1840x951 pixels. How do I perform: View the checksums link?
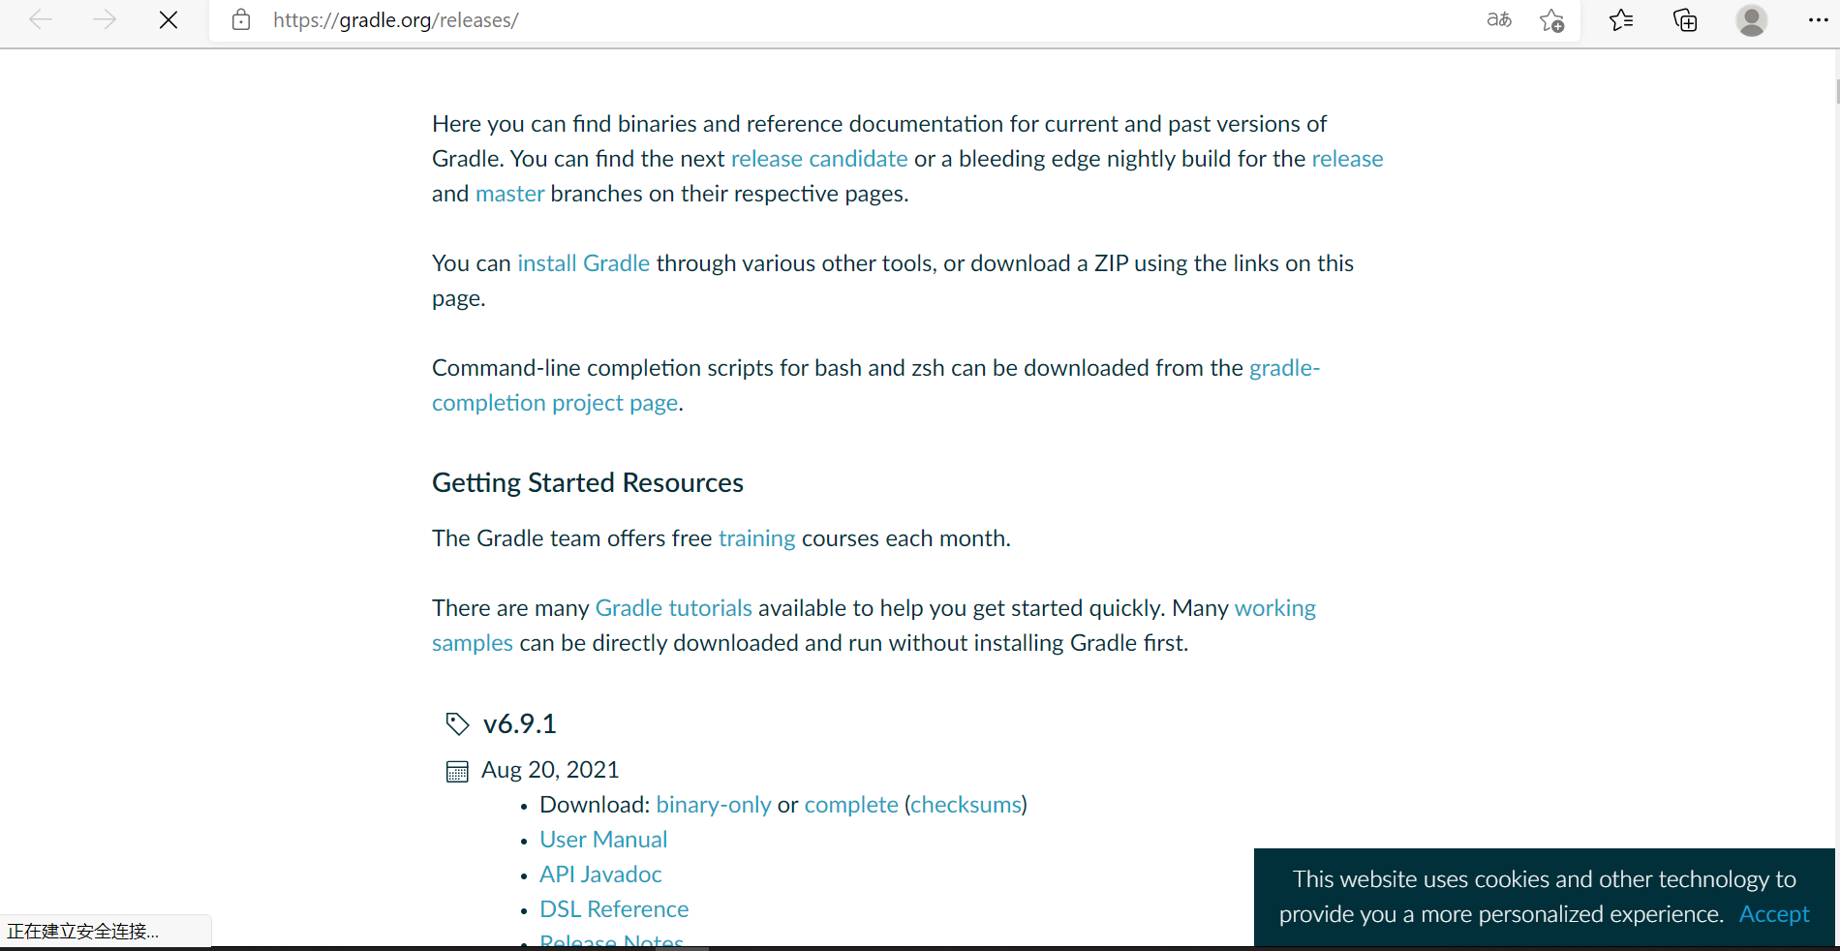965,804
